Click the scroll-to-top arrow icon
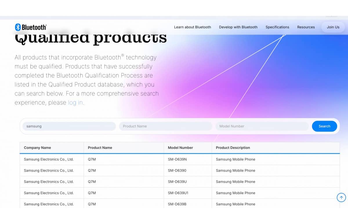The image size is (348, 224). (341, 197)
